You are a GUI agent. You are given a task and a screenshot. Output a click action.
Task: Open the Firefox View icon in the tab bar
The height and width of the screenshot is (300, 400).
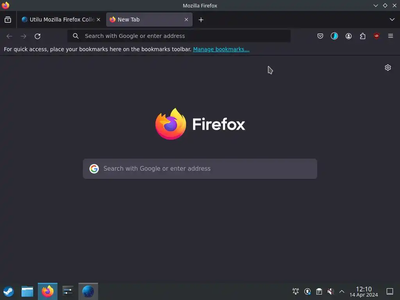click(x=8, y=20)
